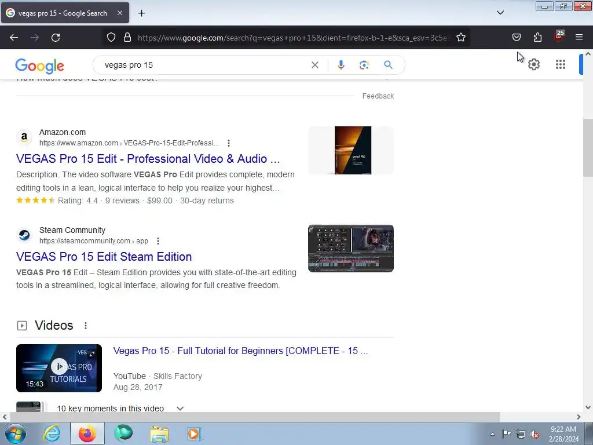Go to Google homepage via the logo
The image size is (593, 445).
[40, 66]
